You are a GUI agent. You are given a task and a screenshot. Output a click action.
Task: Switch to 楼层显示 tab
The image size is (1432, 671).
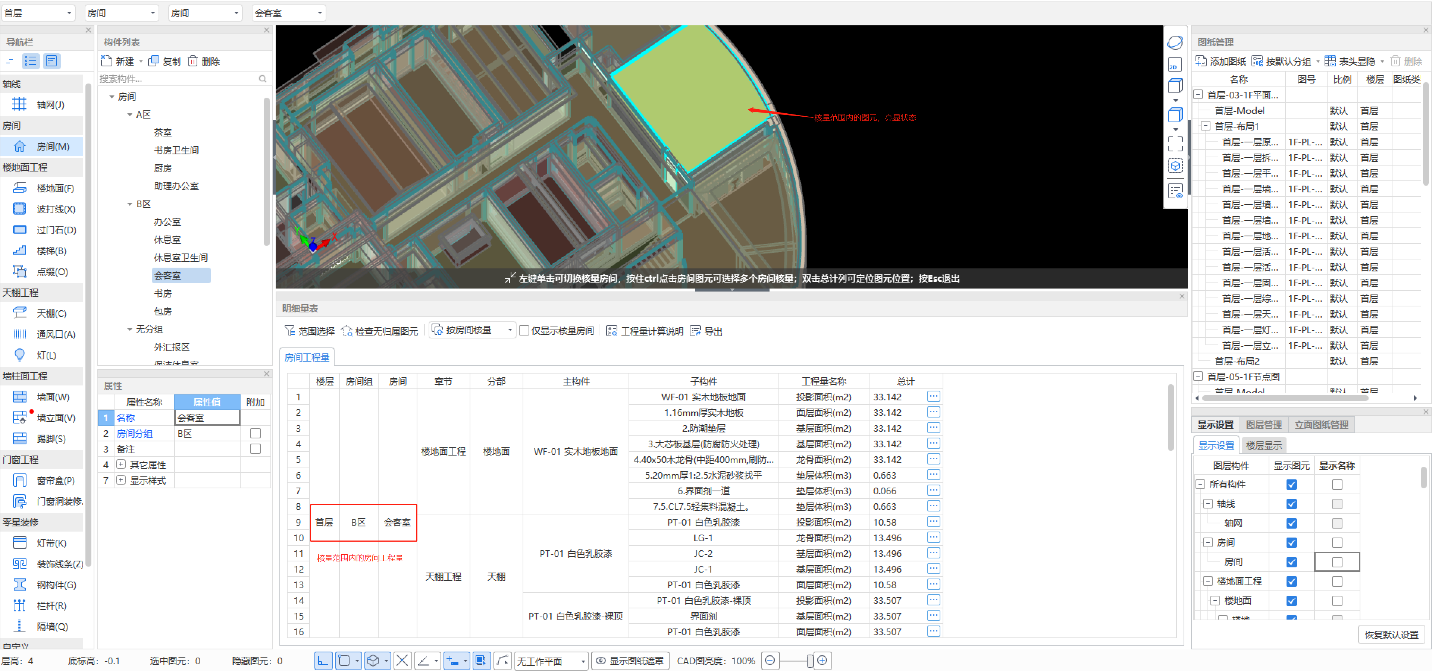point(1263,445)
